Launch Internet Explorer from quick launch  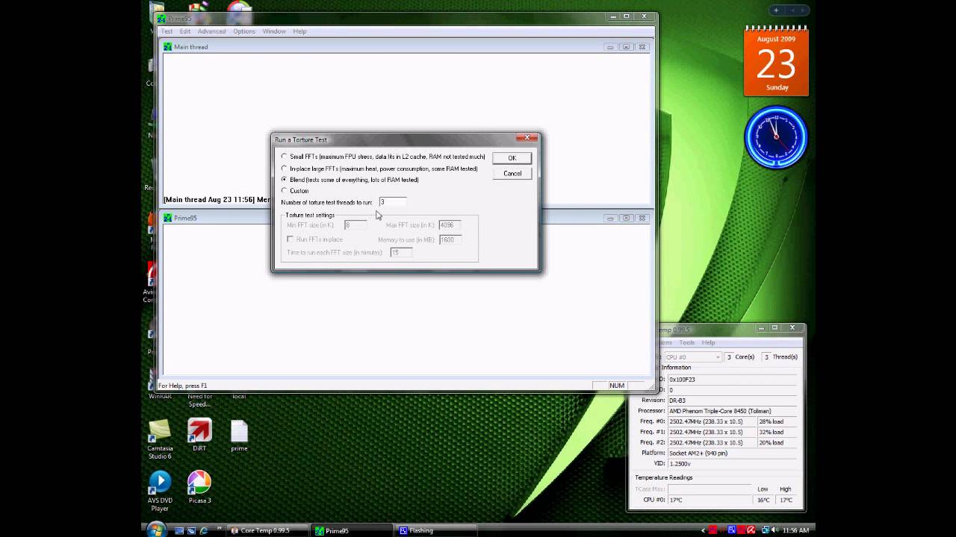tap(203, 531)
